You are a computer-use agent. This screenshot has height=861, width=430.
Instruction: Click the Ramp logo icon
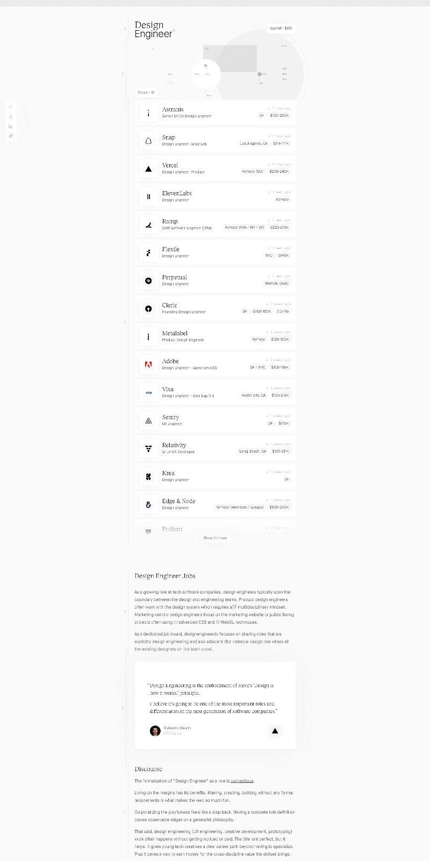click(x=148, y=225)
